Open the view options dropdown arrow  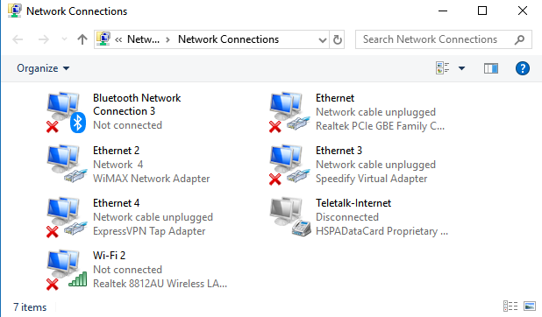(461, 68)
